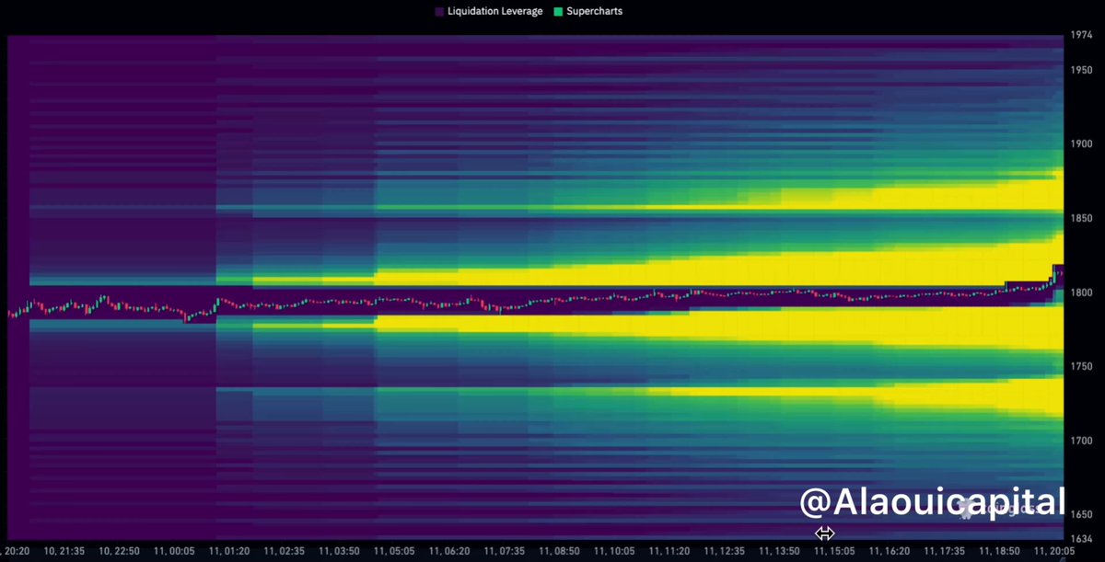Click the 1900 price axis label
Viewport: 1105px width, 562px height.
point(1081,143)
